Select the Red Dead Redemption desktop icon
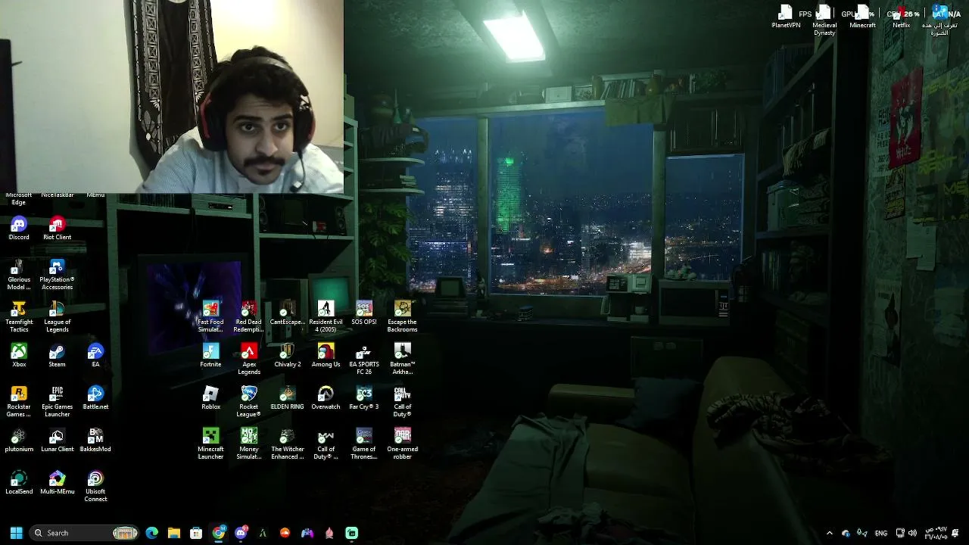This screenshot has width=969, height=545. coord(249,317)
